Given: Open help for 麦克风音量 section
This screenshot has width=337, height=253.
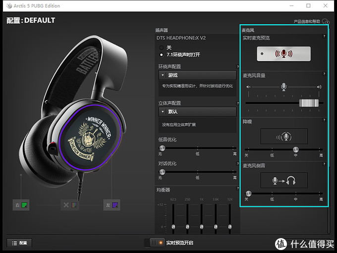Looking at the screenshot, I should [324, 74].
